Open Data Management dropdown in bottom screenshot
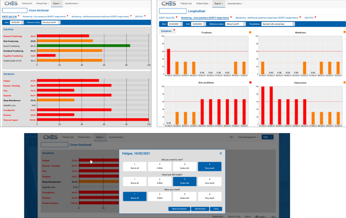This screenshot has height=218, width=346. tap(248, 137)
